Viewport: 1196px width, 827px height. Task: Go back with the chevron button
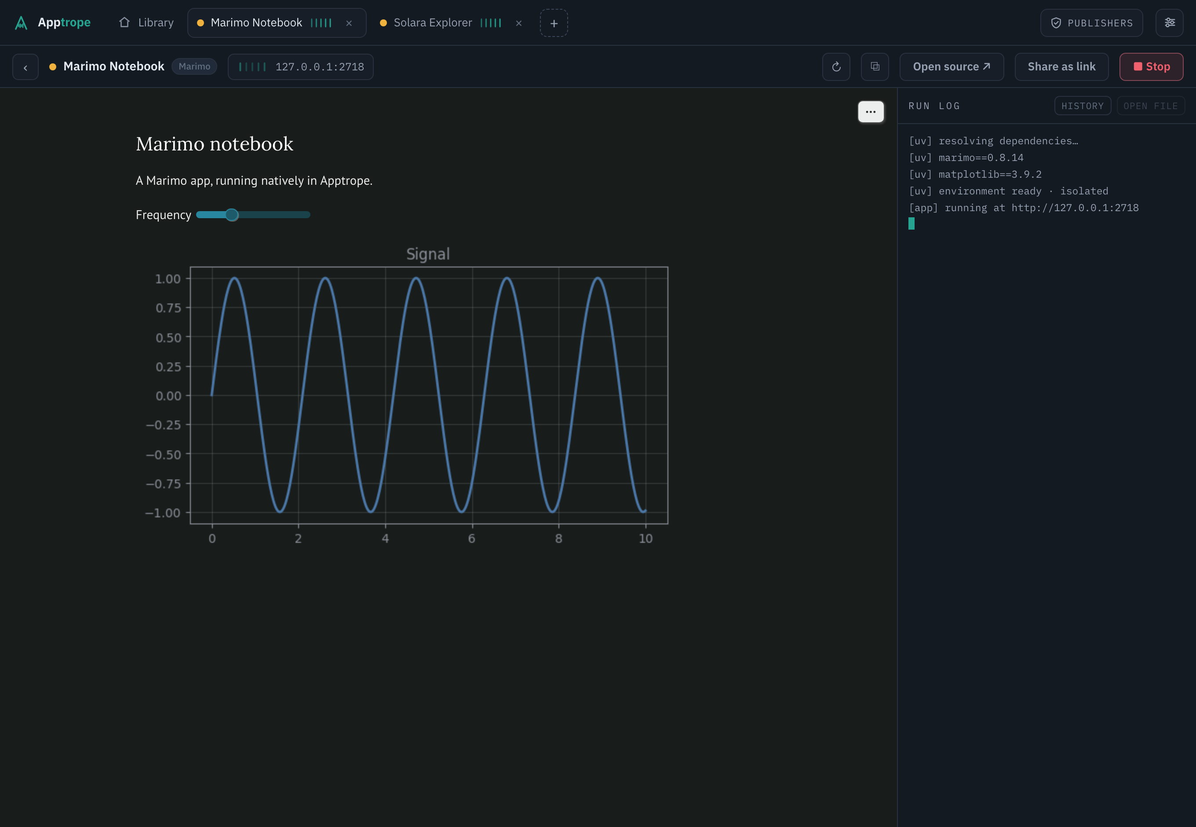26,67
